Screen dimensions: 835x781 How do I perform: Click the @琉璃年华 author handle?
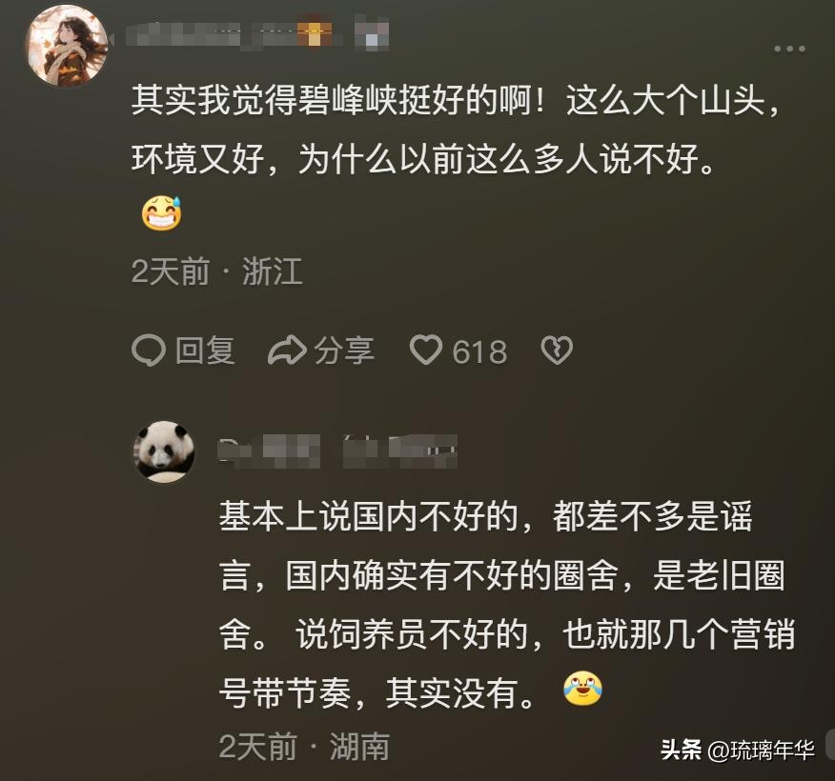[762, 750]
